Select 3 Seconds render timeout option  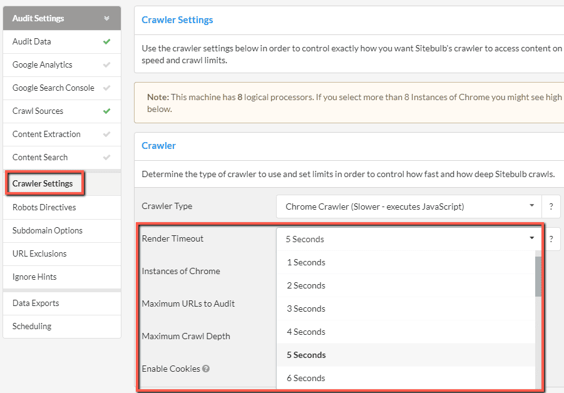tap(306, 309)
